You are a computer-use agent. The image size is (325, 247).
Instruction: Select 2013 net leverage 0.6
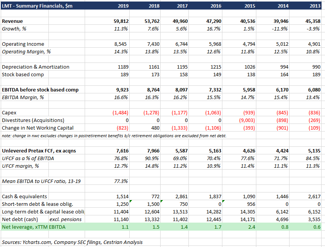tap(317, 227)
